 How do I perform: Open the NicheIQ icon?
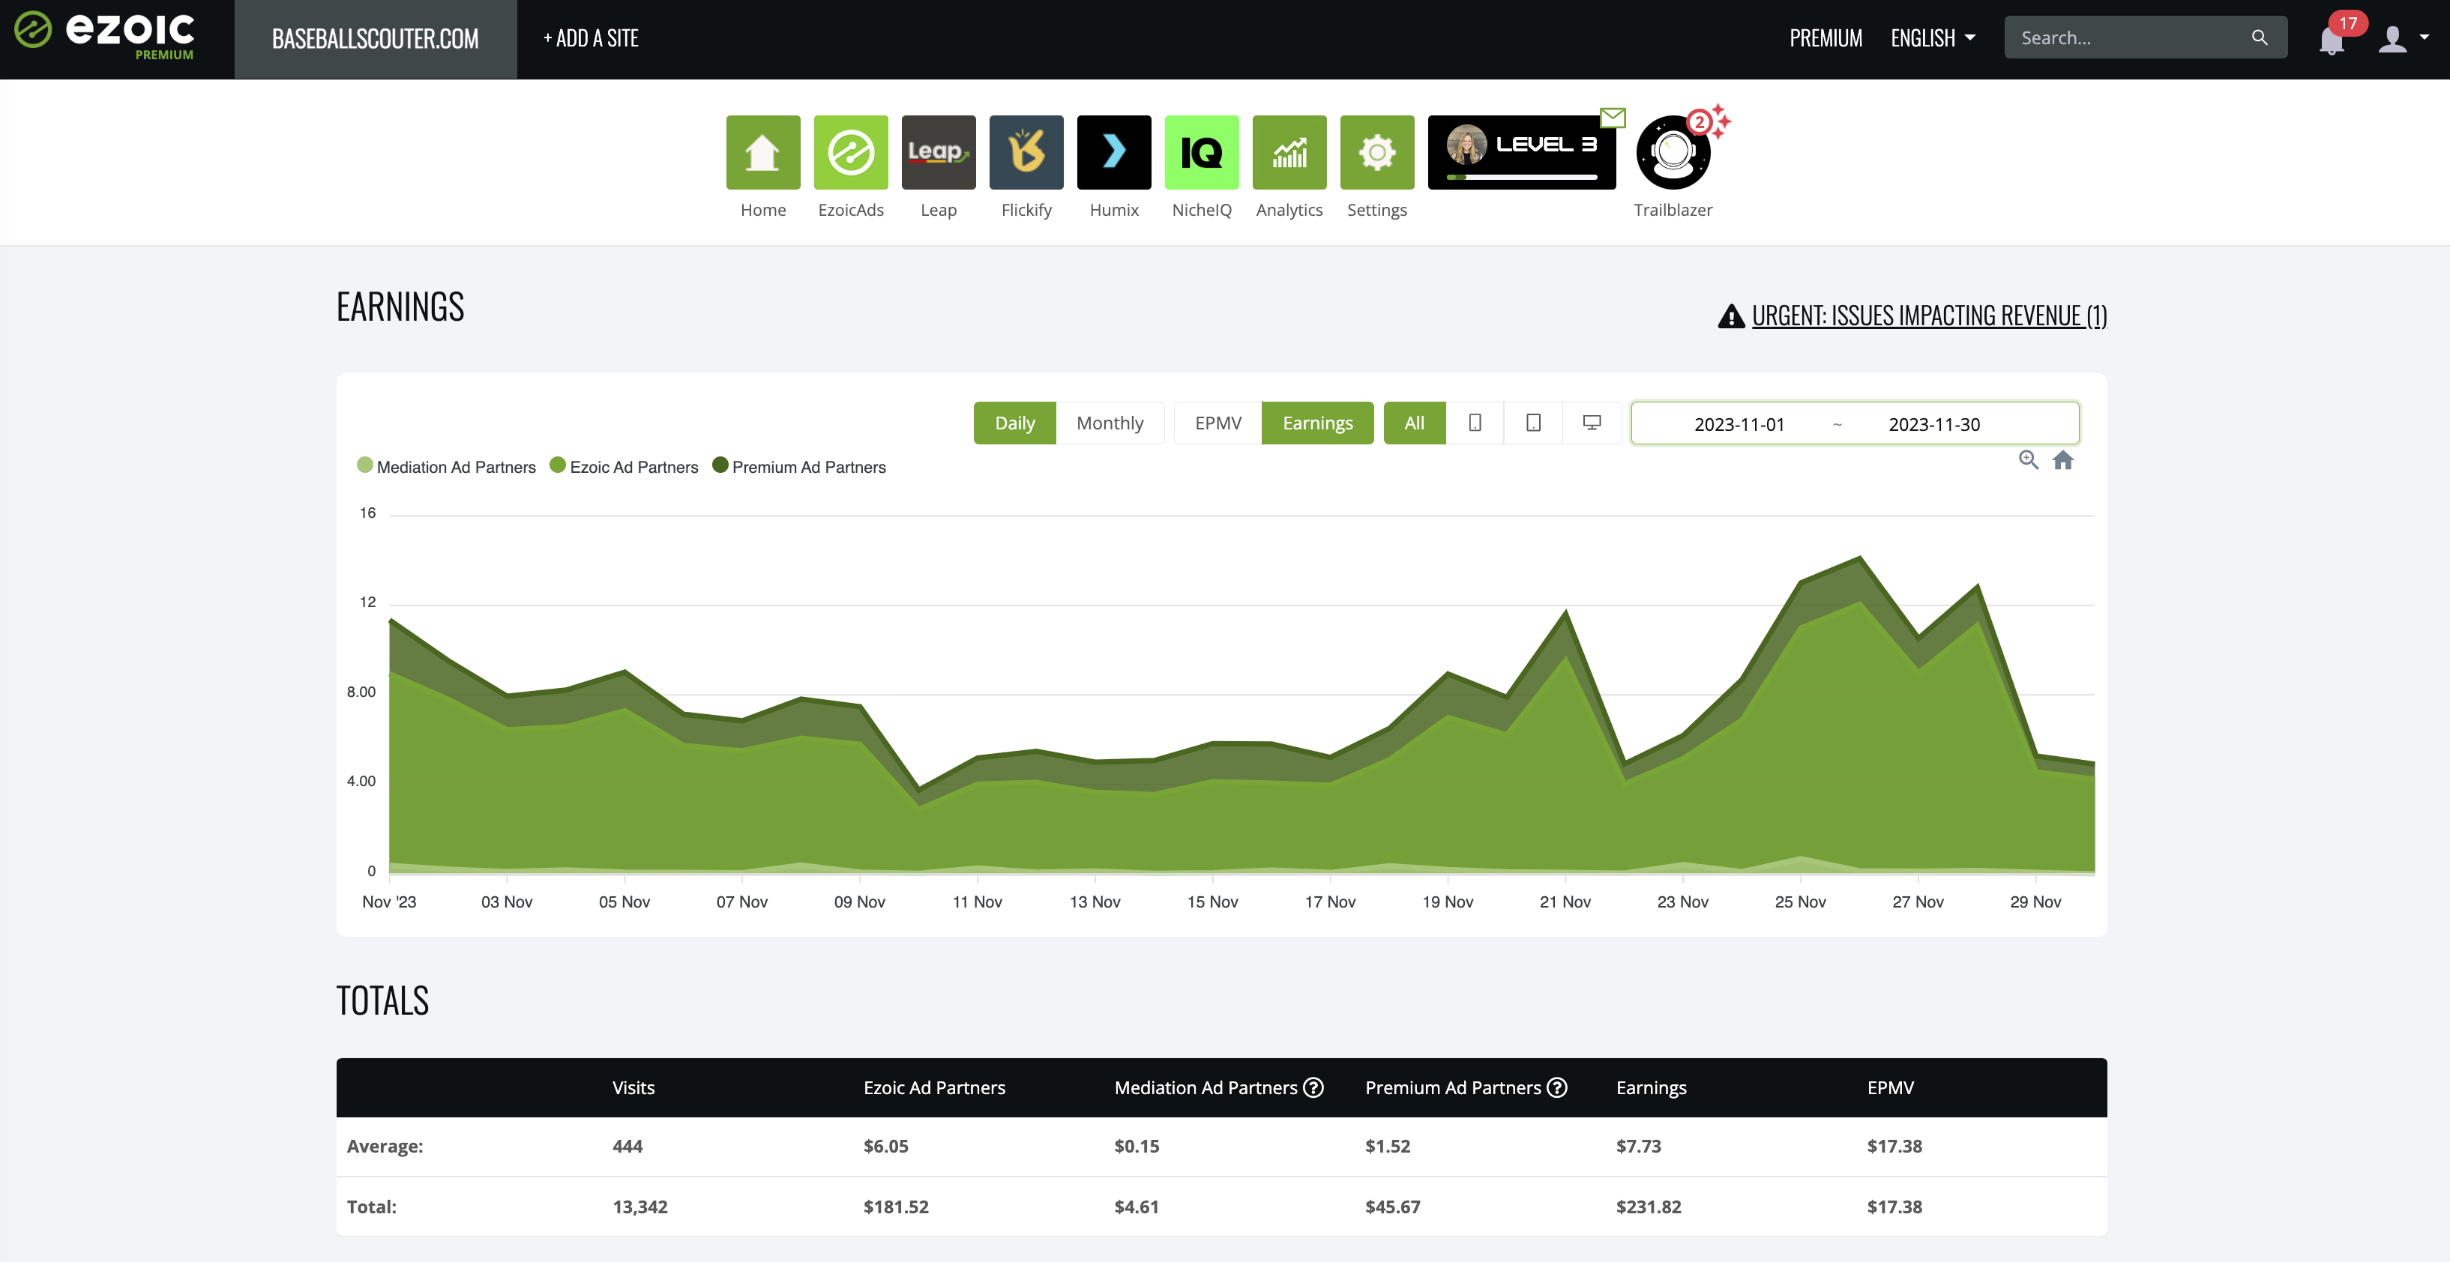tap(1201, 152)
